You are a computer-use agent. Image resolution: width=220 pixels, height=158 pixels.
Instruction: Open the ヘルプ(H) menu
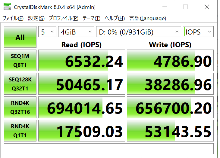coord(115,18)
